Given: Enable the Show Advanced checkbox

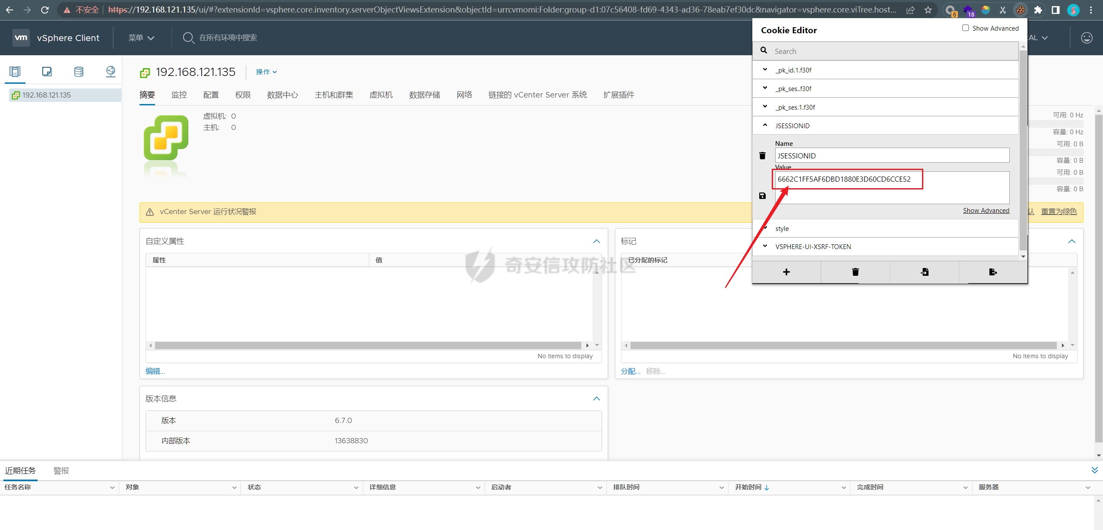Looking at the screenshot, I should (965, 28).
